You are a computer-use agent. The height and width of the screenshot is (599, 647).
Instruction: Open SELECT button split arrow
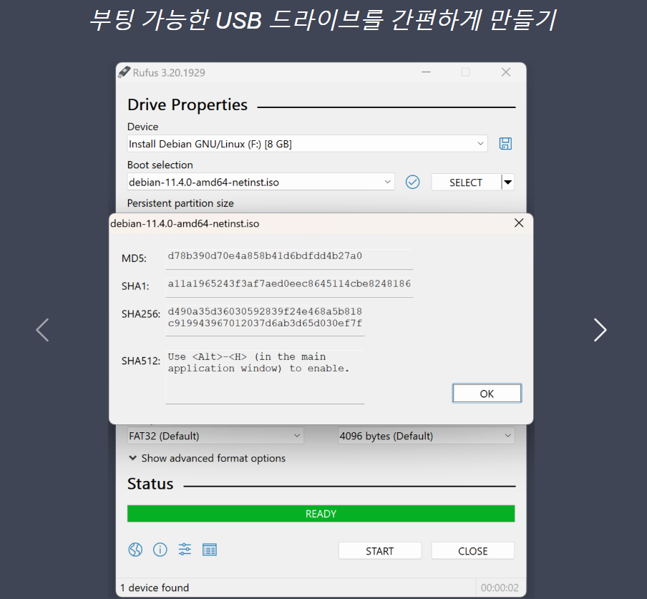point(508,182)
